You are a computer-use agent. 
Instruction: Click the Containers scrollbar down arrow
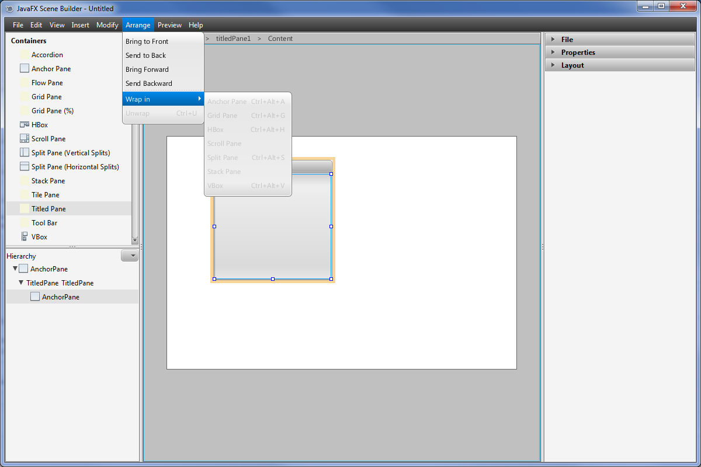[135, 240]
